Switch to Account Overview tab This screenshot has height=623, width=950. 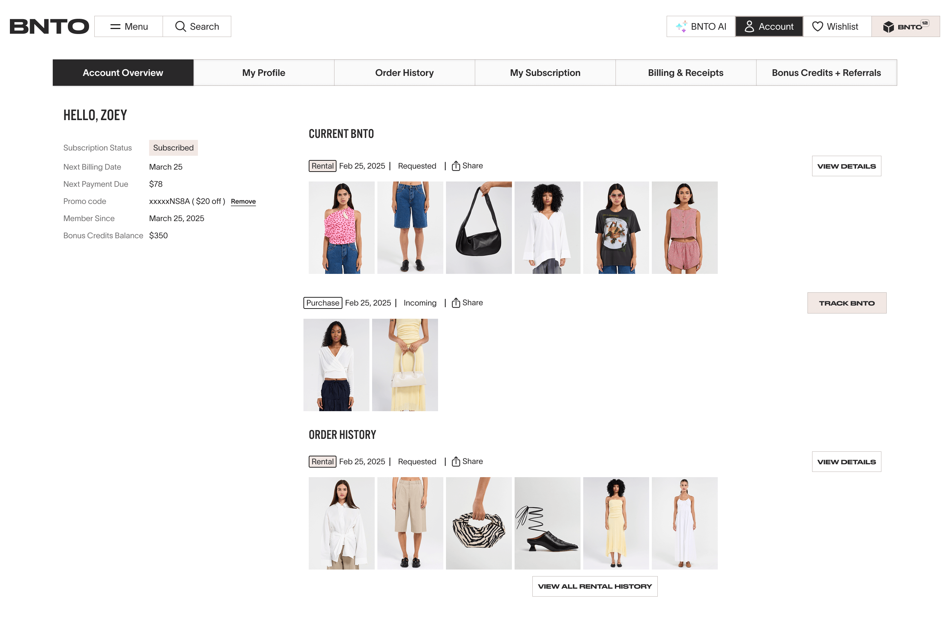pos(123,73)
